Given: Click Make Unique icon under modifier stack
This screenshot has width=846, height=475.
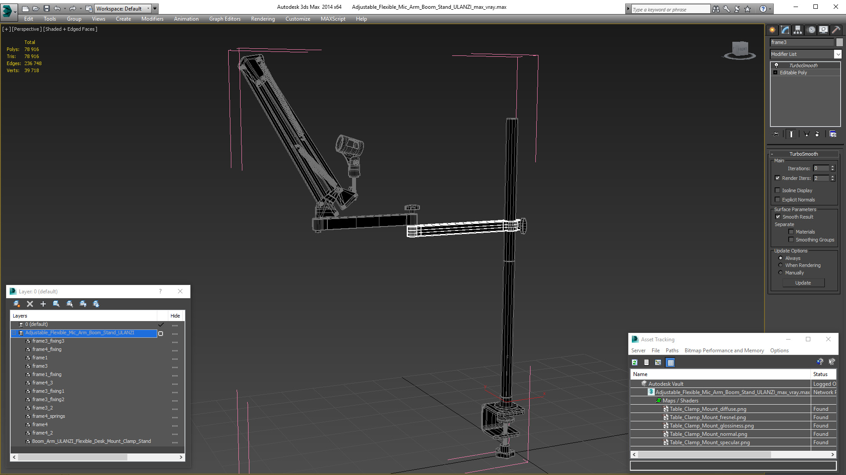Looking at the screenshot, I should [x=806, y=134].
